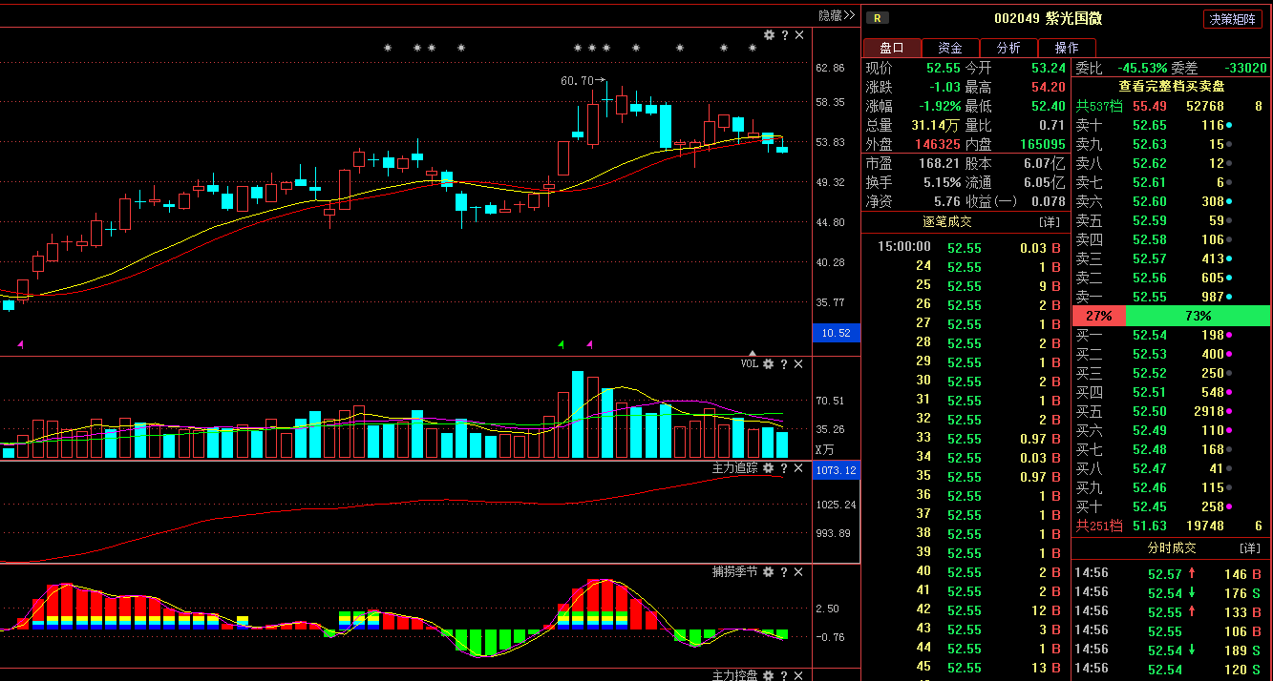Image resolution: width=1273 pixels, height=681 pixels.
Task: Switch to the 资金 tab
Action: click(x=950, y=48)
